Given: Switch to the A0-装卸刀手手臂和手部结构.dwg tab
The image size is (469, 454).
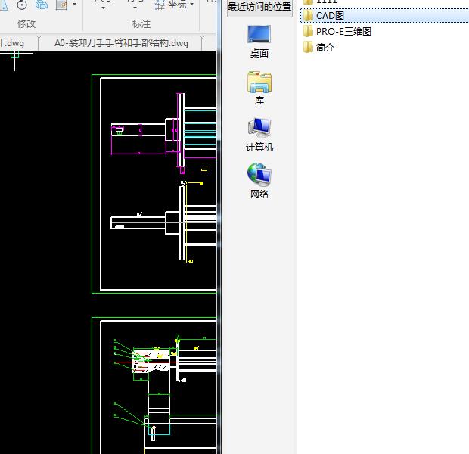Looking at the screenshot, I should pos(121,43).
